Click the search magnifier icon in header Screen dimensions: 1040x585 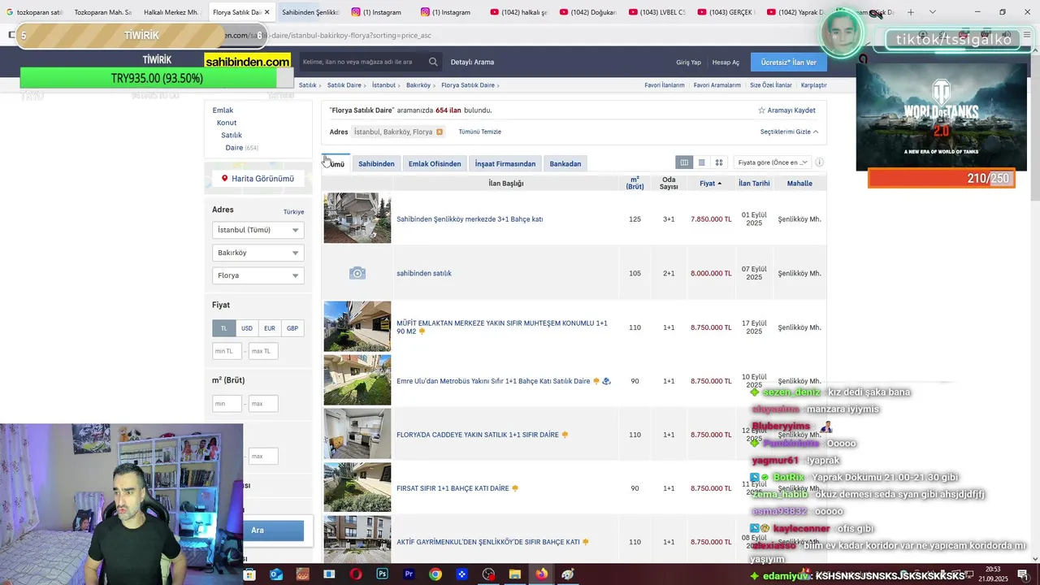[x=433, y=62]
